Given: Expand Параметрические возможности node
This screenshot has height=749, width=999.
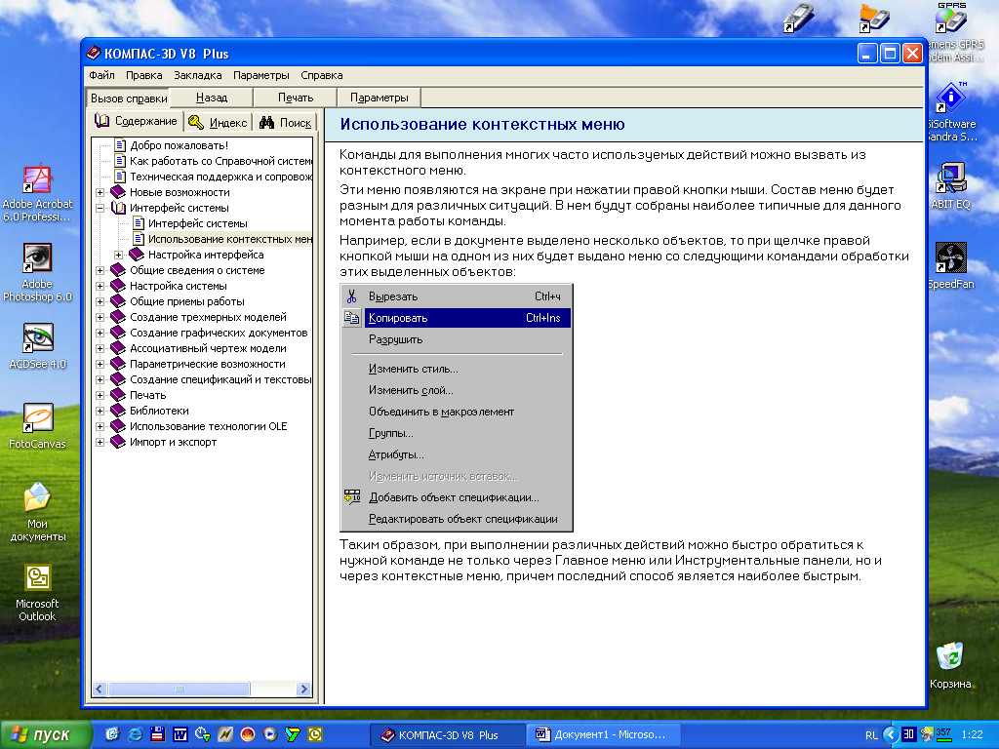Looking at the screenshot, I should click(x=100, y=364).
